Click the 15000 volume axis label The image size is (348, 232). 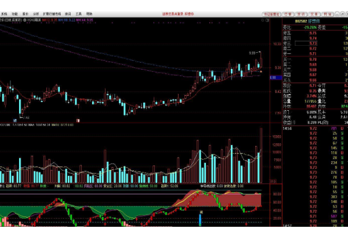pyautogui.click(x=277, y=136)
